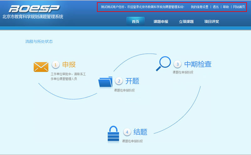Open the 首页 navigation tab

pos(136,22)
